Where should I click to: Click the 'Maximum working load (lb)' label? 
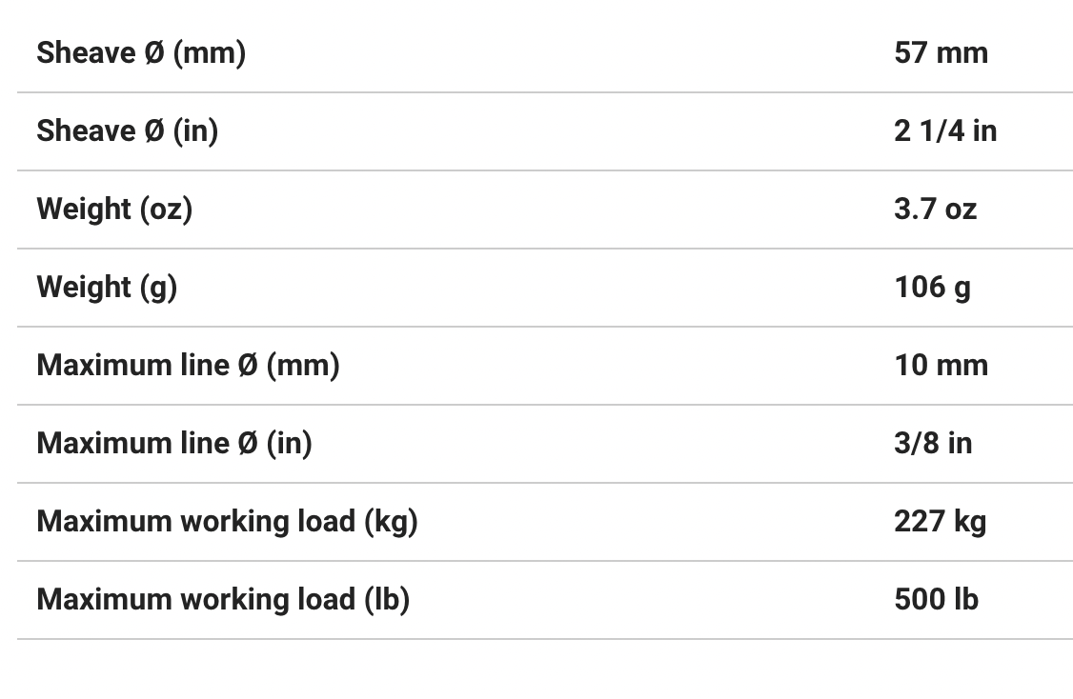coord(223,599)
